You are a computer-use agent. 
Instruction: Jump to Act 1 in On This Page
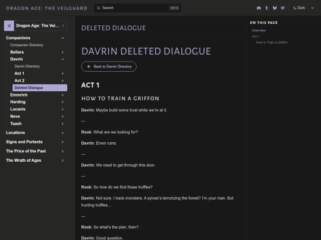(256, 36)
